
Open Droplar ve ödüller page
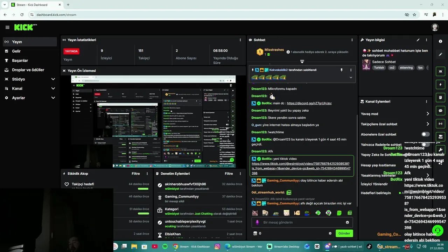click(30, 70)
